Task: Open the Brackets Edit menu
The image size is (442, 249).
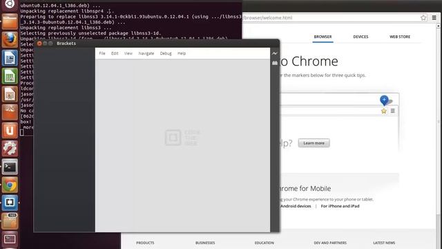Action: [x=115, y=53]
